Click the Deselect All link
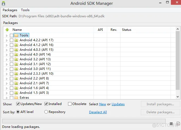The width and height of the screenshot is (181, 130). tap(98, 112)
